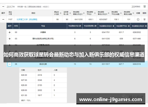Screen dimensions: 148x107
Task: Star the 北京理工大学 row as favorite
Action: pos(138,19)
